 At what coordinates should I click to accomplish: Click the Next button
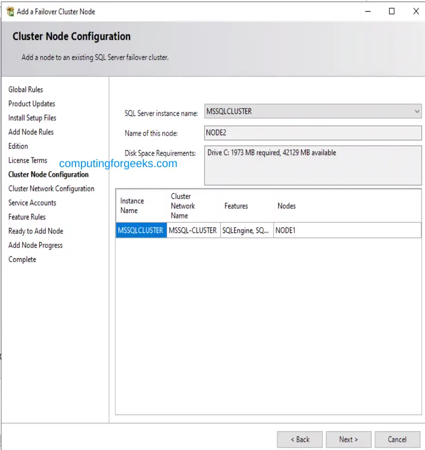[x=348, y=439]
